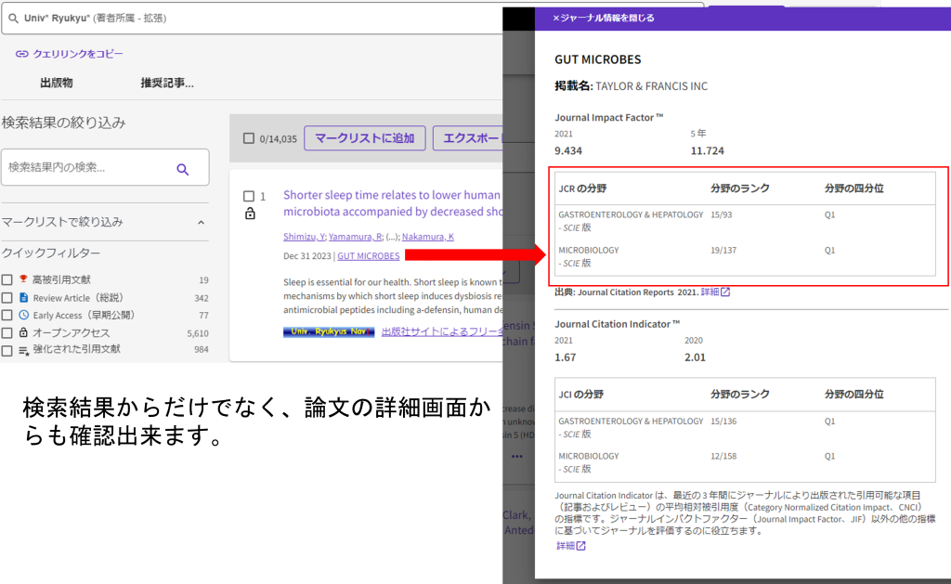Click the enhanced cited references list icon
This screenshot has width=951, height=584.
[23, 350]
